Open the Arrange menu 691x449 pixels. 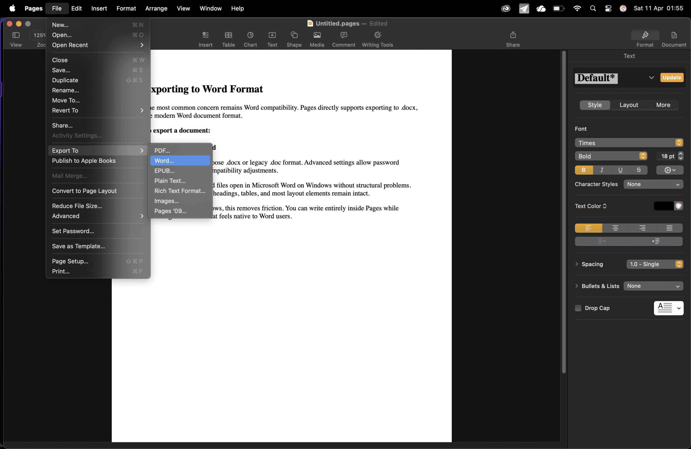pos(156,8)
